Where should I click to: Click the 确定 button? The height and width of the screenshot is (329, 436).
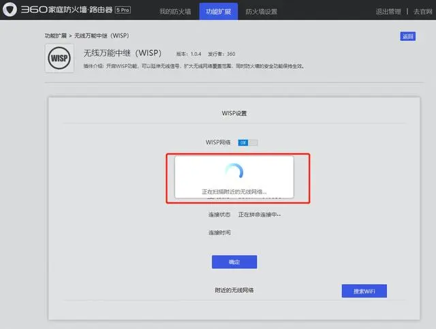pos(234,262)
